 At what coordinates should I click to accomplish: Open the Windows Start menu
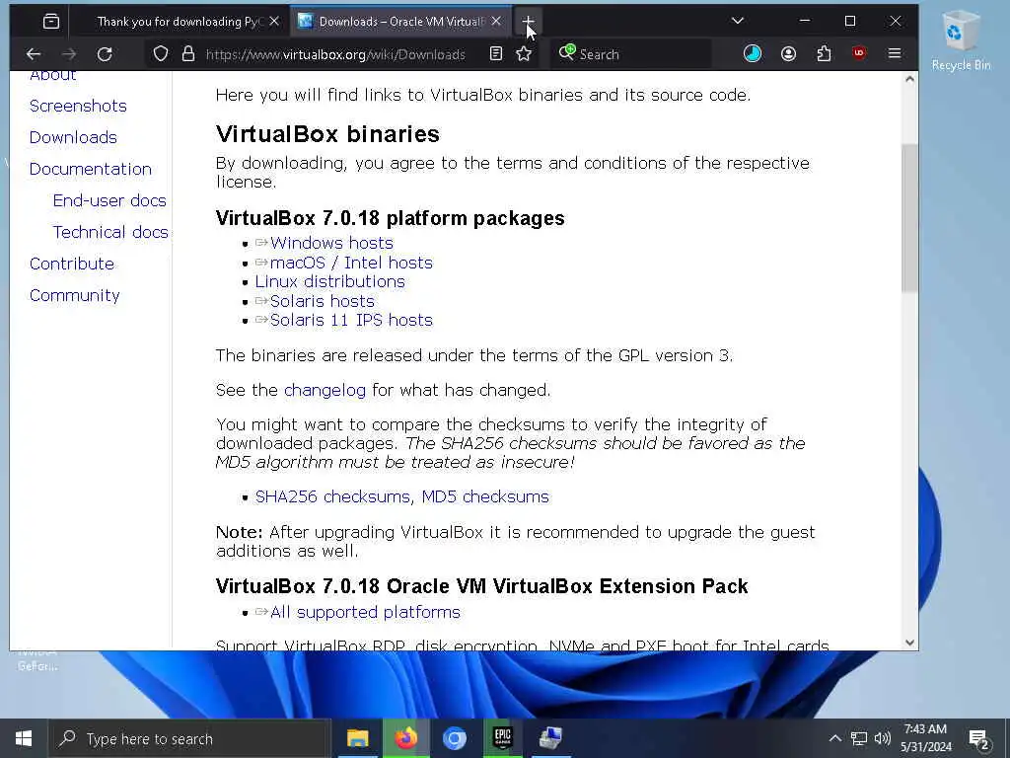[x=24, y=738]
